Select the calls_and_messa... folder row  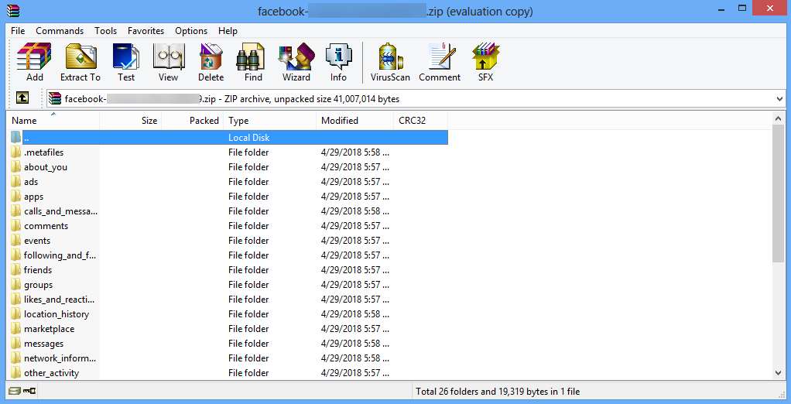(228, 211)
